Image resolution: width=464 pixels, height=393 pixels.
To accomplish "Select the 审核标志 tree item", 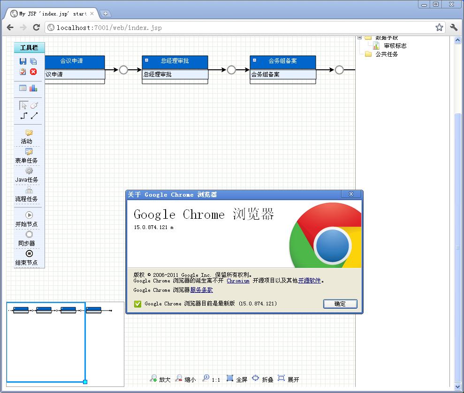I will [395, 46].
